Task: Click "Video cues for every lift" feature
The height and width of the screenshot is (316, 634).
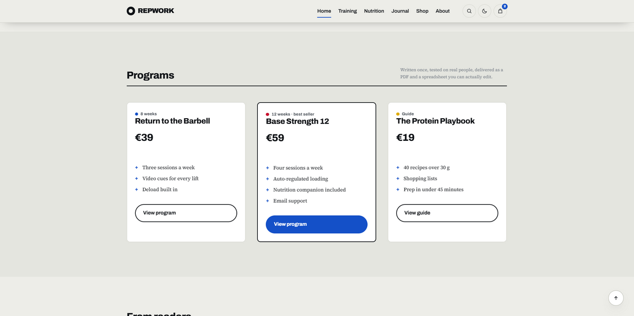Action: pos(171,179)
